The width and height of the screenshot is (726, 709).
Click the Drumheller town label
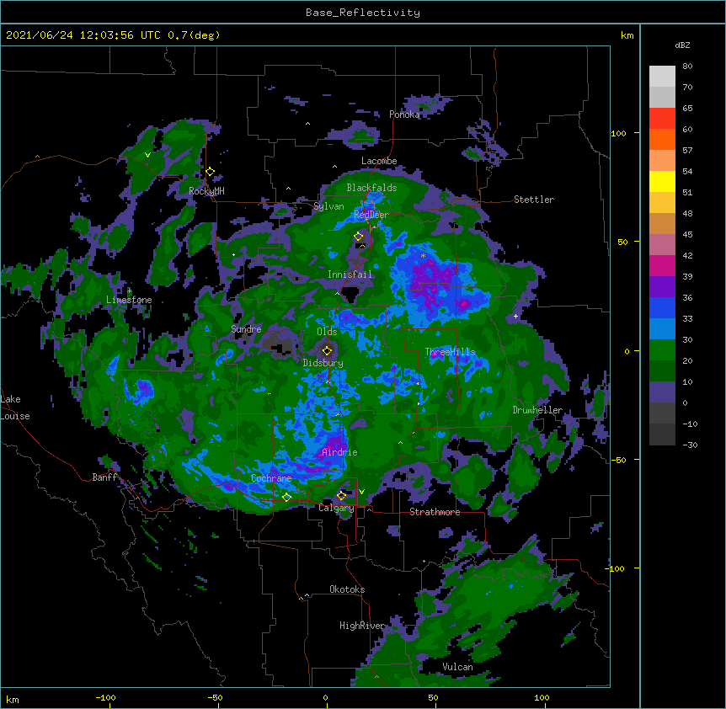[x=537, y=410]
